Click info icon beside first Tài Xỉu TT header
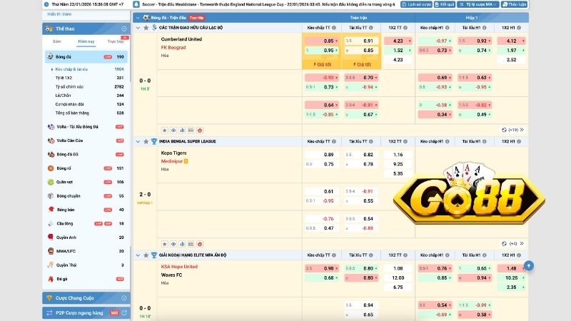Screen dimensions: 571x321 [x=370, y=28]
